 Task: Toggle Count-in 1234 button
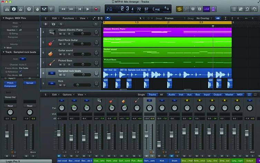206,9
